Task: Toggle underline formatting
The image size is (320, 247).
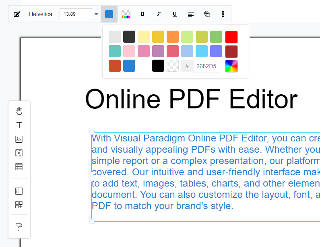Action: (174, 14)
